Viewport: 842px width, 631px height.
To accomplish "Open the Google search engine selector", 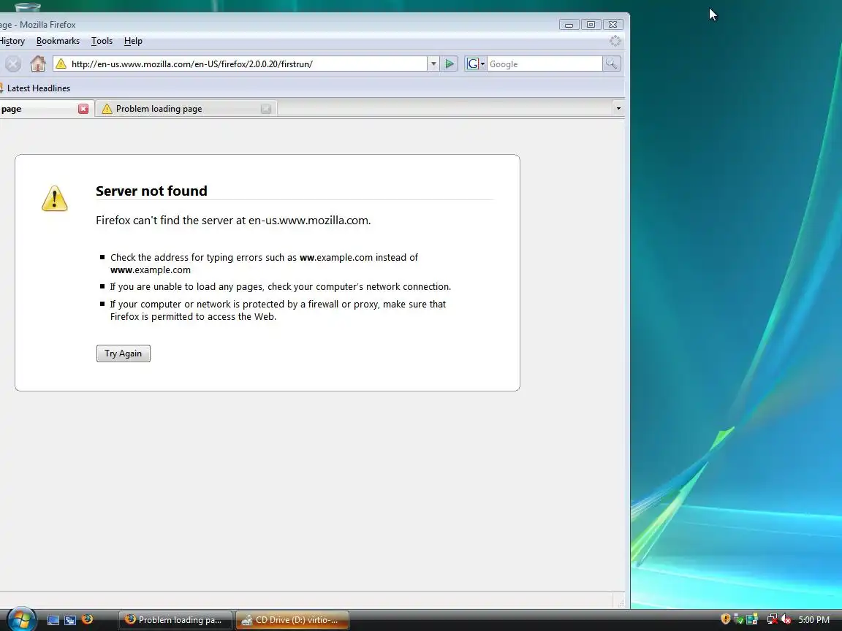I will click(475, 64).
